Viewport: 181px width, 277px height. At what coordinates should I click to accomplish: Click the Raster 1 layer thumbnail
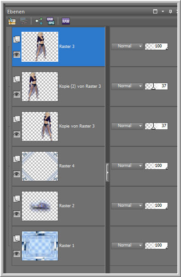(40, 246)
